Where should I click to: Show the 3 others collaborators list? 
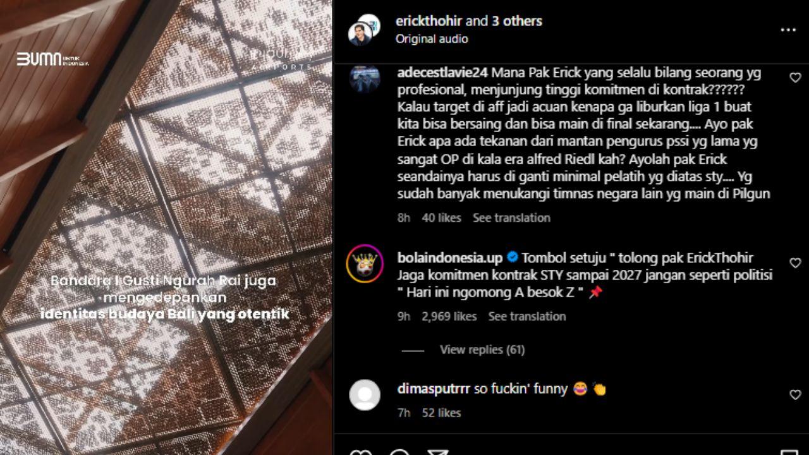click(517, 21)
